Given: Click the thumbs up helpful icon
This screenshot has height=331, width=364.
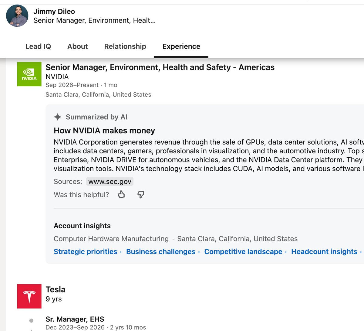Looking at the screenshot, I should (x=121, y=194).
